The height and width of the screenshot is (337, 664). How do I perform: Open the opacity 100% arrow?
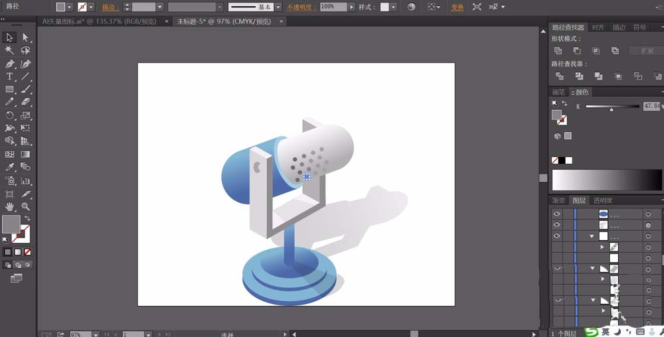point(351,7)
